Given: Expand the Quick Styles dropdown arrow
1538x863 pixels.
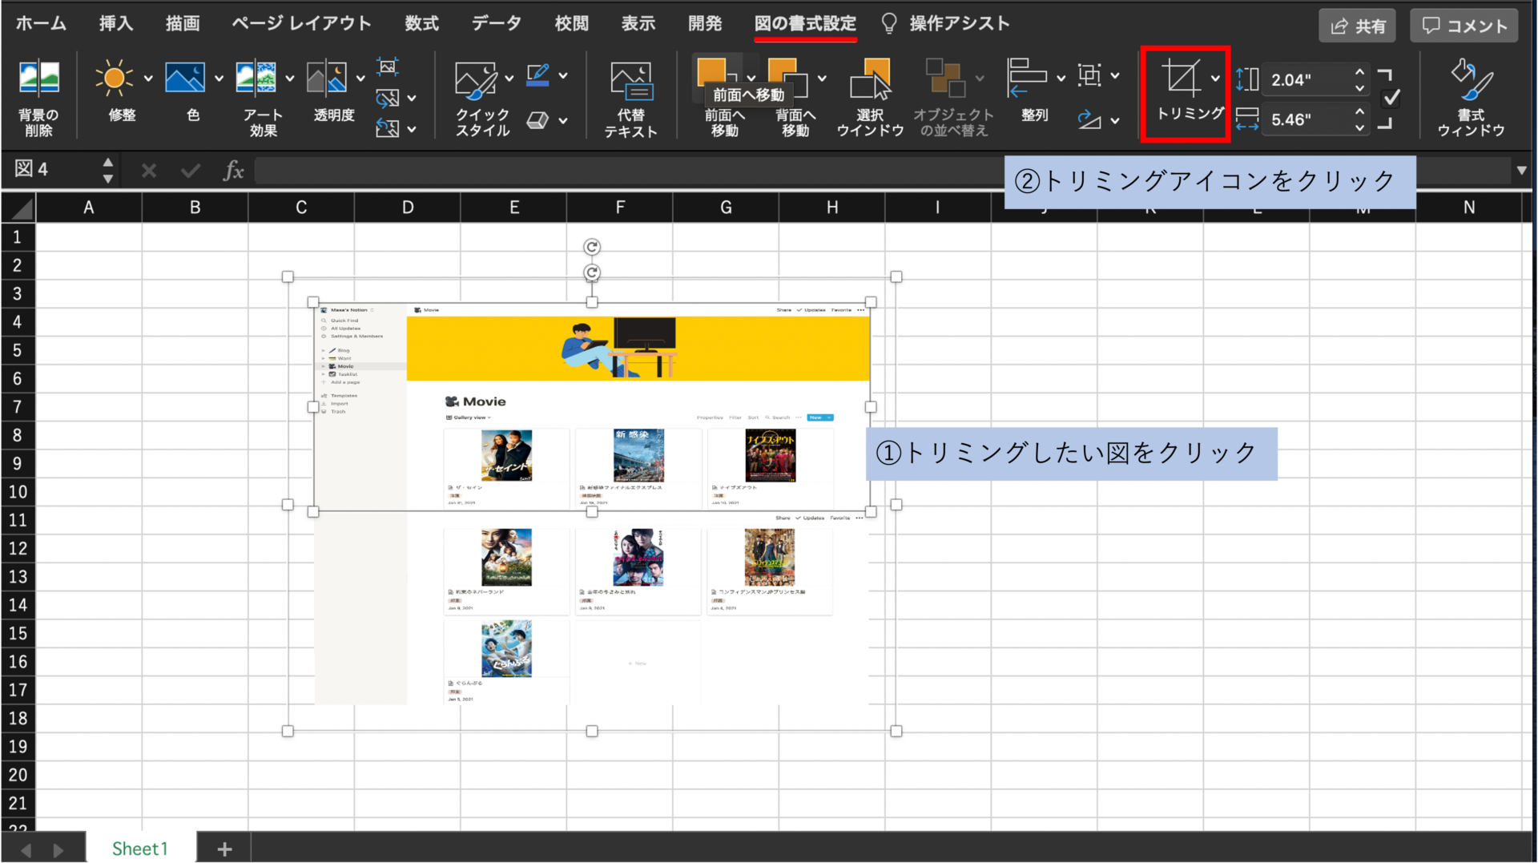Looking at the screenshot, I should (x=509, y=79).
